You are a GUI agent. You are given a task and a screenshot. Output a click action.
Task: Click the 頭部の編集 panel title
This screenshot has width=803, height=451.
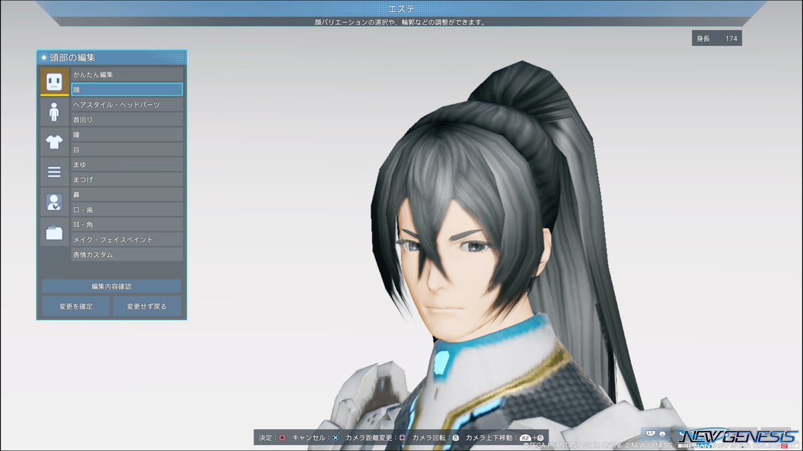point(72,57)
